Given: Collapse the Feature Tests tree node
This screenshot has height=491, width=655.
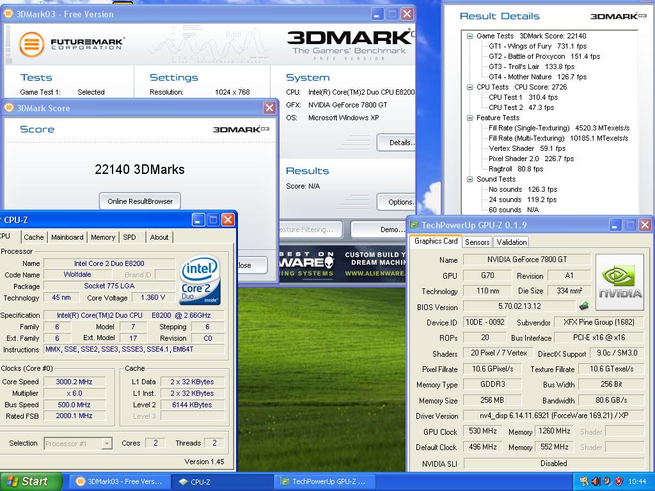Looking at the screenshot, I should pos(470,118).
